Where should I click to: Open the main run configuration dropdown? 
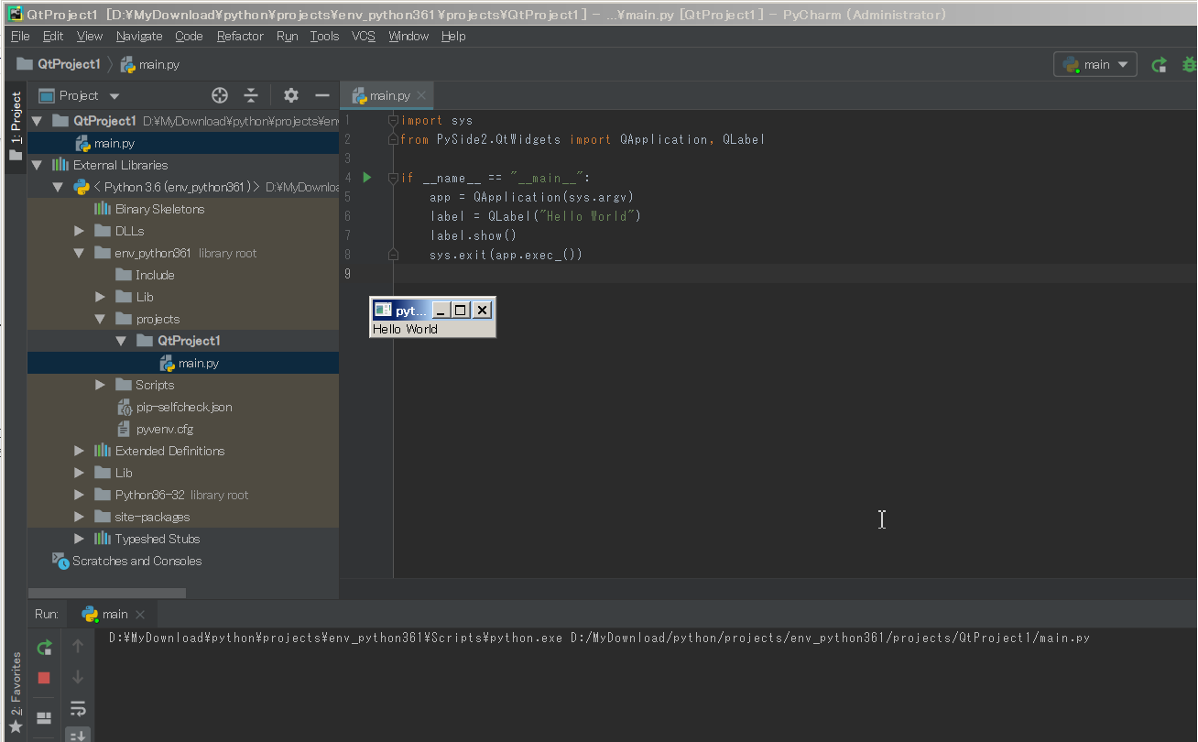(1095, 65)
